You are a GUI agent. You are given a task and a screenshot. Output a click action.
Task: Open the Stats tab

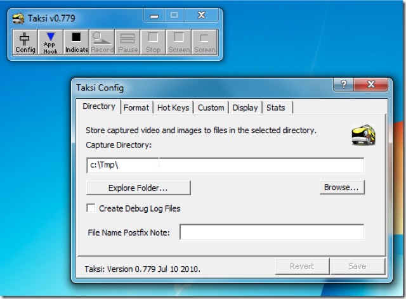click(276, 108)
